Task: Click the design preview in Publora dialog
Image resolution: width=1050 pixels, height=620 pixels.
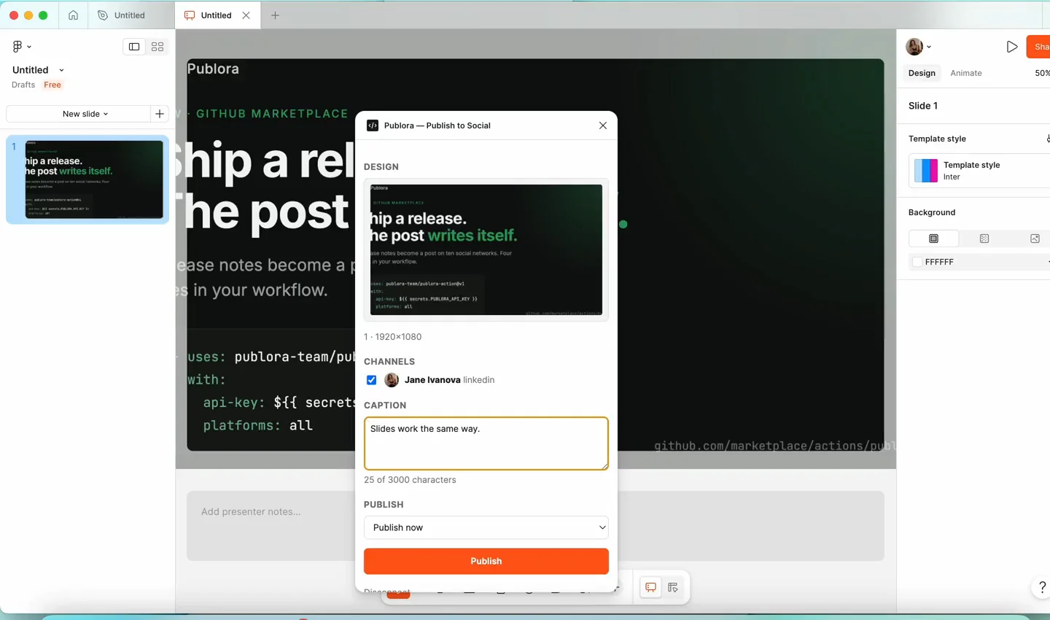Action: (x=486, y=249)
